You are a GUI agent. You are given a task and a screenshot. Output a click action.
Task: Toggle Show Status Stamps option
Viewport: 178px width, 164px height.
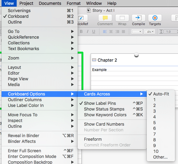tap(112, 109)
